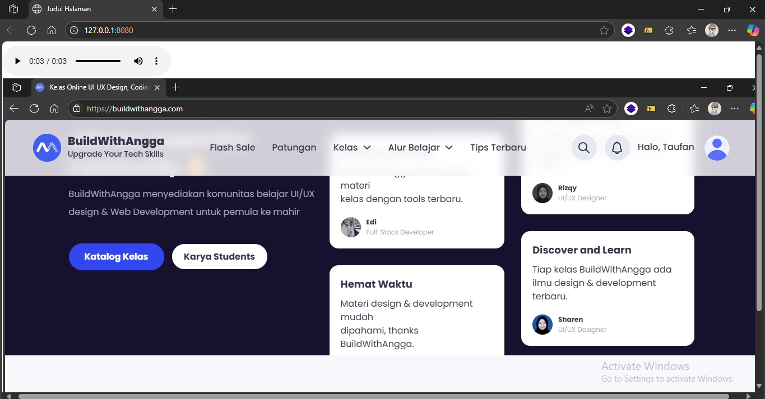765x399 pixels.
Task: Play the audio in the page player
Action: coord(17,61)
